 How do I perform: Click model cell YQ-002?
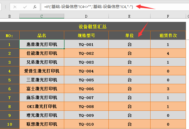click(x=86, y=53)
